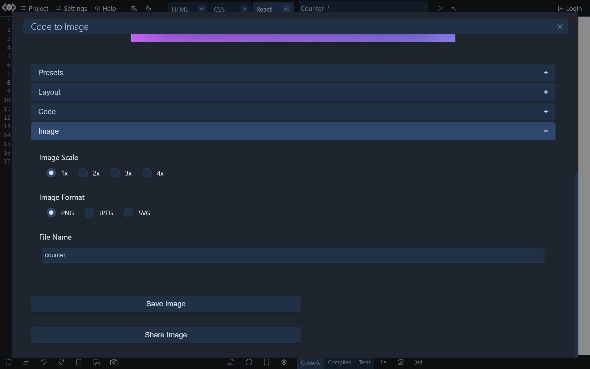Click the share icon in top bar
This screenshot has width=590, height=369.
(454, 8)
